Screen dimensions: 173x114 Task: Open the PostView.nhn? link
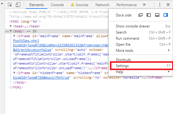click(x=26, y=41)
